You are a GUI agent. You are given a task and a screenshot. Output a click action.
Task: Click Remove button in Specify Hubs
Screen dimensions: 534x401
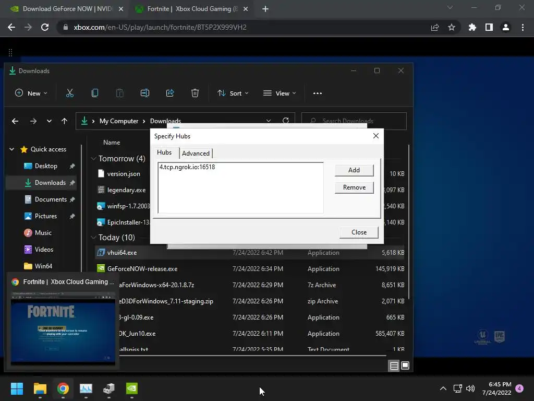(x=354, y=187)
